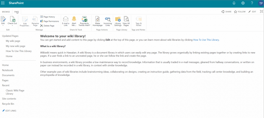Open Site contents in left navigation
Image resolution: width=264 pixels, height=118 pixels.
[9, 99]
